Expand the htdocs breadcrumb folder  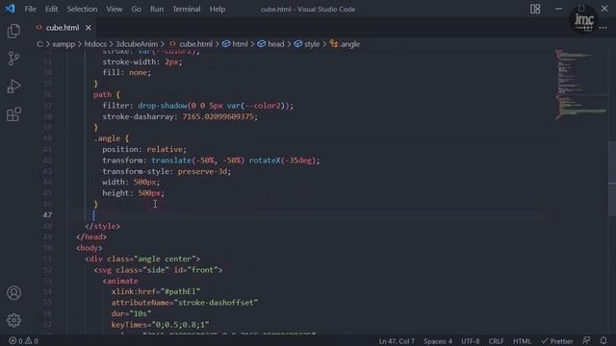pos(95,44)
